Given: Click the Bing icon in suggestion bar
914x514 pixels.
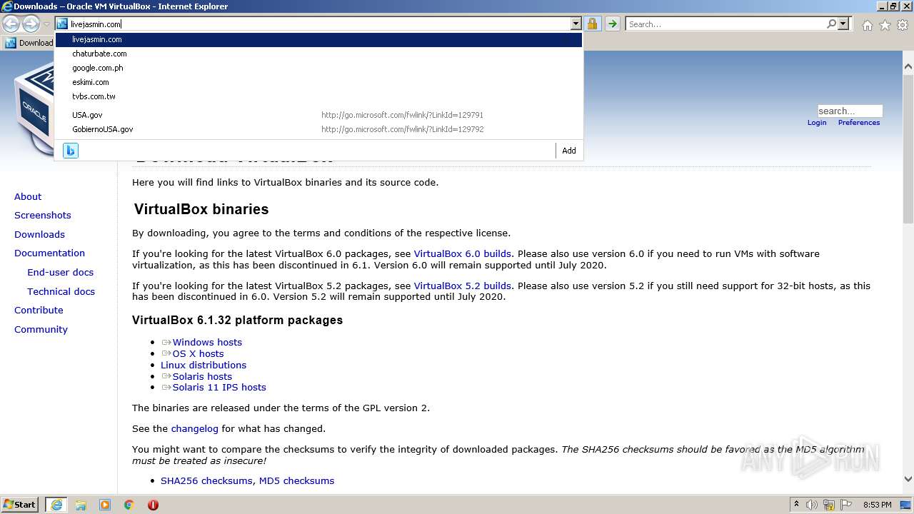Looking at the screenshot, I should 71,151.
